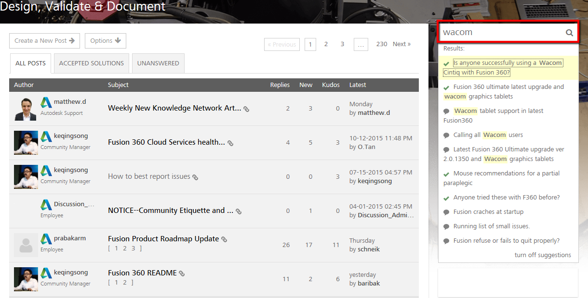Go to the Previous page
Image resolution: width=588 pixels, height=298 pixels.
pyautogui.click(x=282, y=44)
